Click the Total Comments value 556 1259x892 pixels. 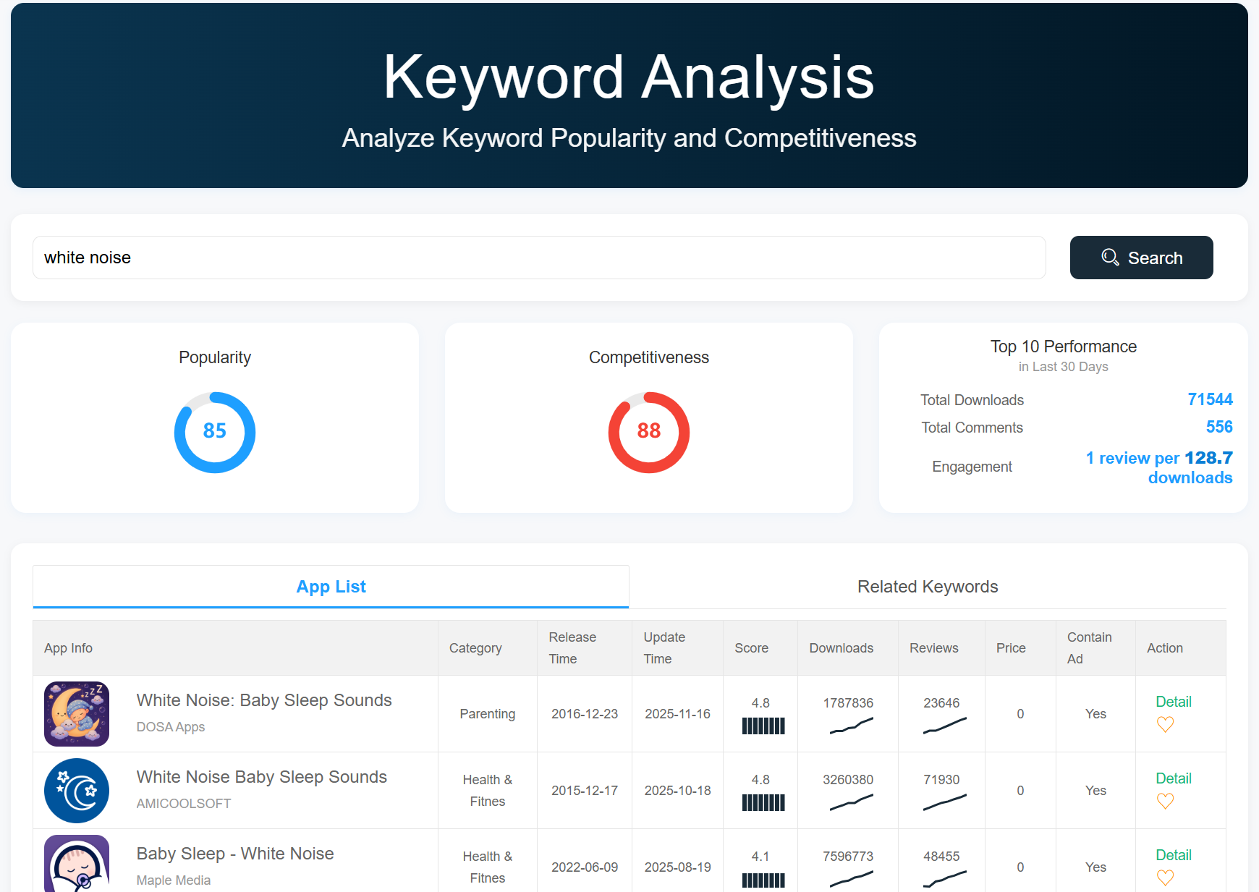click(x=1219, y=427)
